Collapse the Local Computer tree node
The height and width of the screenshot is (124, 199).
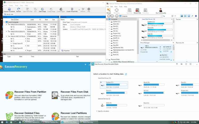tap(3, 22)
